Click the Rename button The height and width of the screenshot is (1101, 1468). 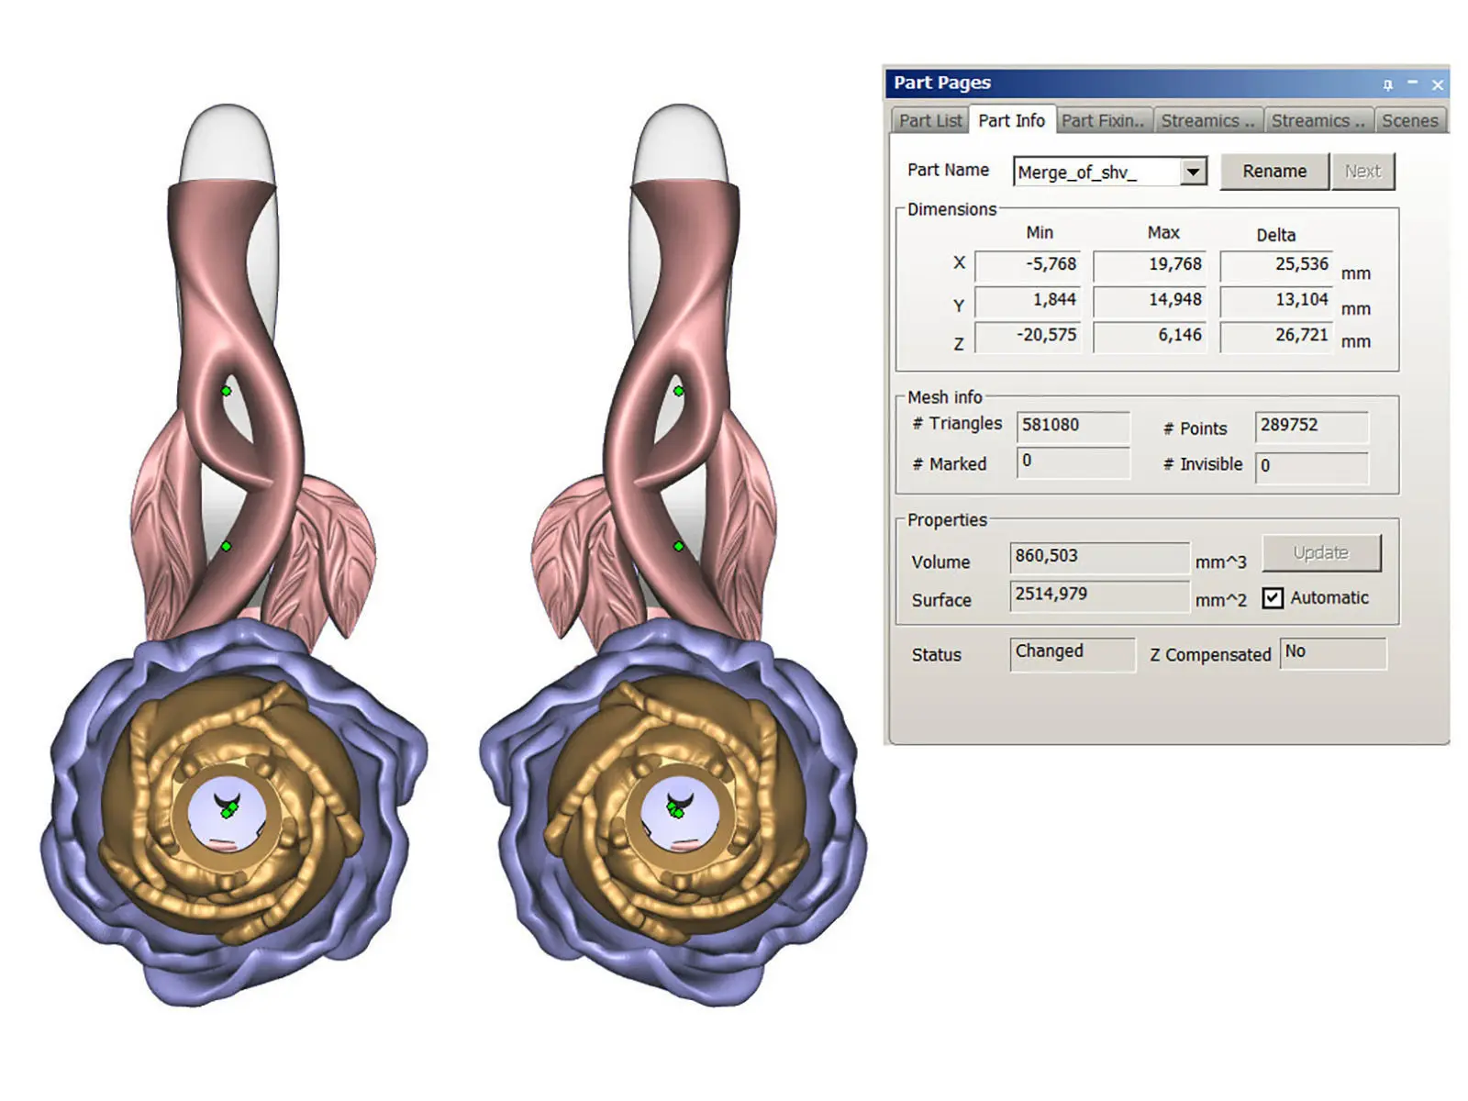[x=1274, y=172]
